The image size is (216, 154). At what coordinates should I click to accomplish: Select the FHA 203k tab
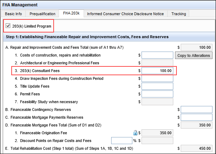(71, 13)
